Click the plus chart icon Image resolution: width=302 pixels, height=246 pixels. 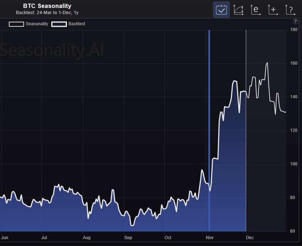click(x=273, y=10)
